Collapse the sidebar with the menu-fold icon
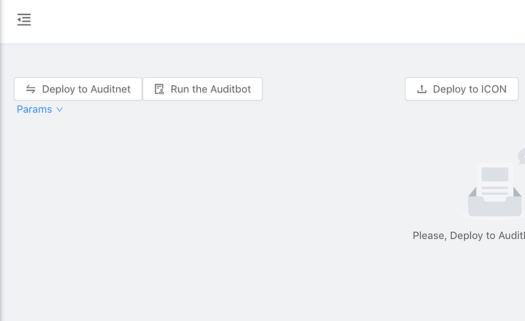Viewport: 525px width, 321px height. (x=24, y=20)
